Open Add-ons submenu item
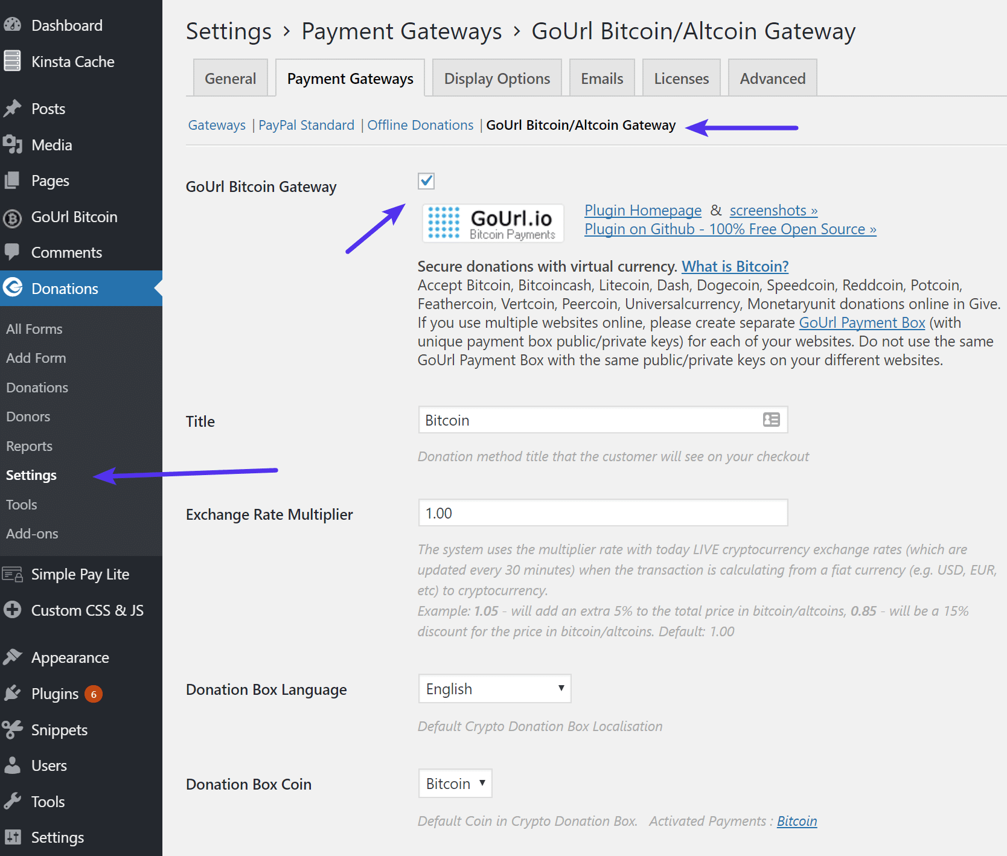This screenshot has height=856, width=1007. [33, 534]
